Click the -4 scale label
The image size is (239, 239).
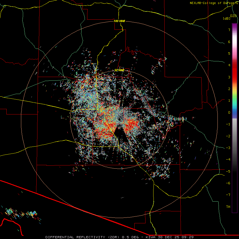point(228,160)
